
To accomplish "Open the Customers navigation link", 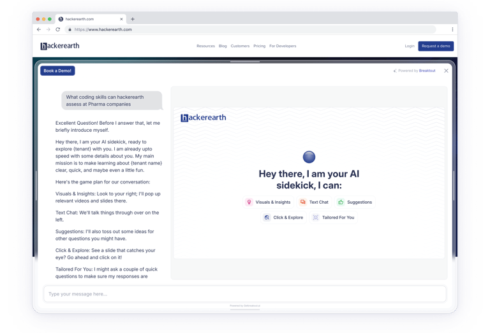I will (x=240, y=46).
